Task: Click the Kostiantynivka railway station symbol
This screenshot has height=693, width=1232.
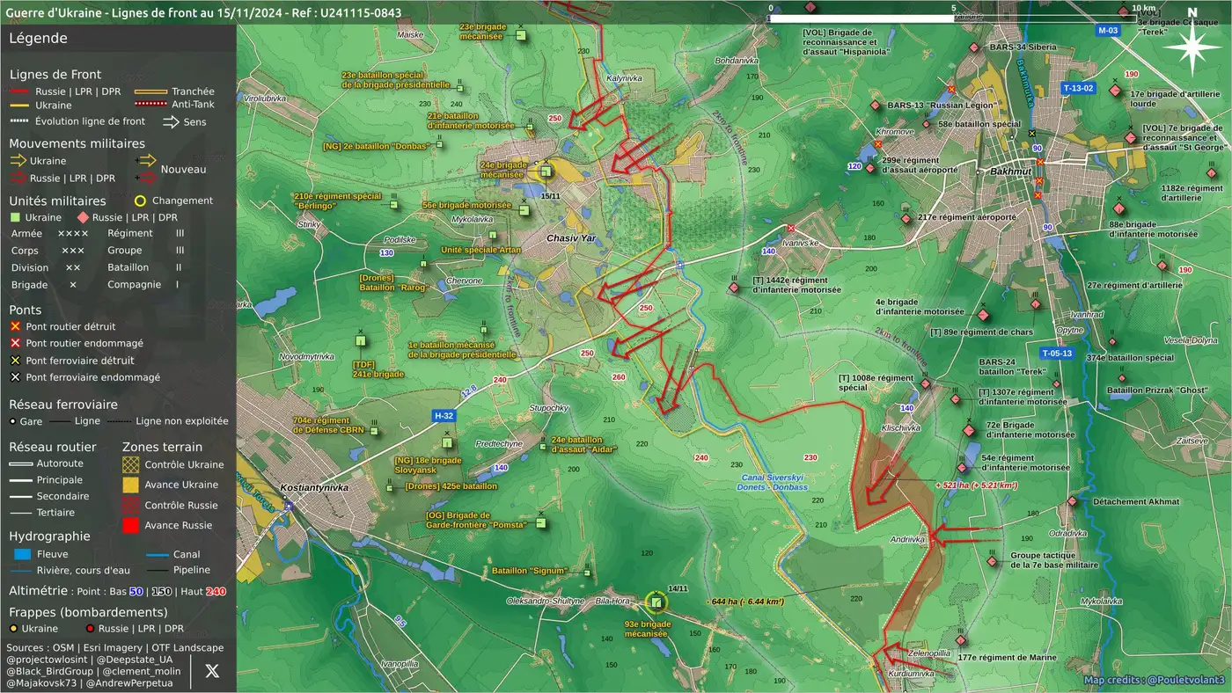Action: tap(288, 505)
